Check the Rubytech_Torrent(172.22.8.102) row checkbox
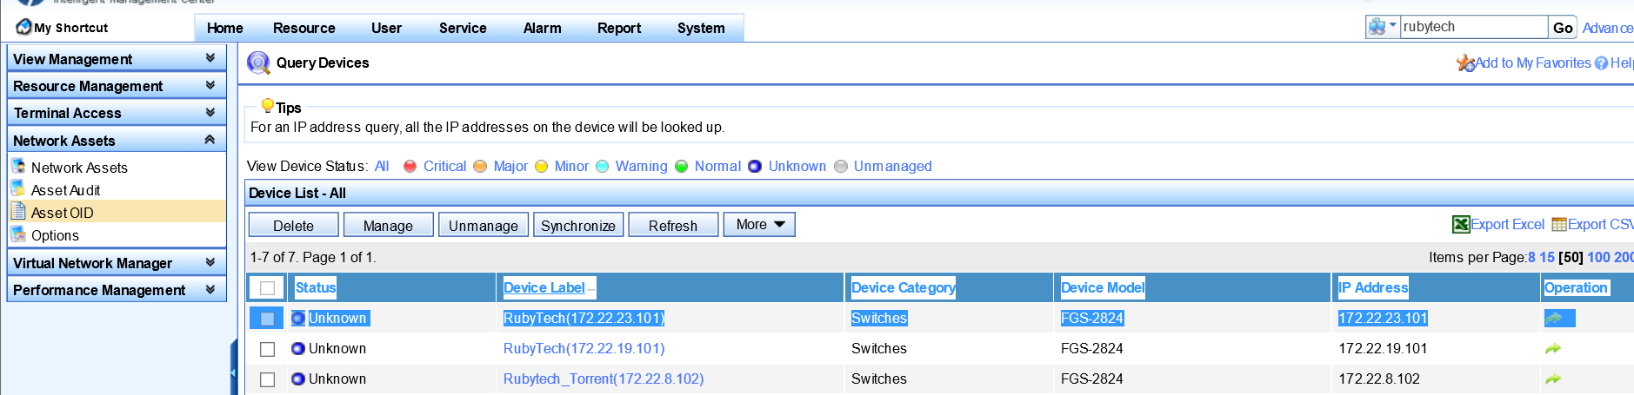The height and width of the screenshot is (395, 1634). coord(268,379)
